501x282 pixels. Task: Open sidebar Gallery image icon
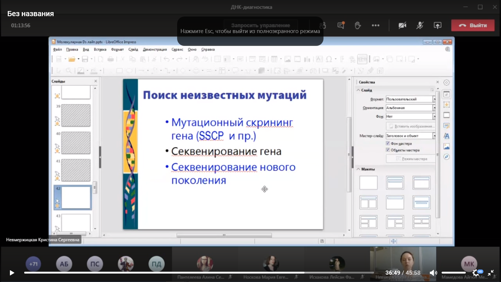(446, 147)
